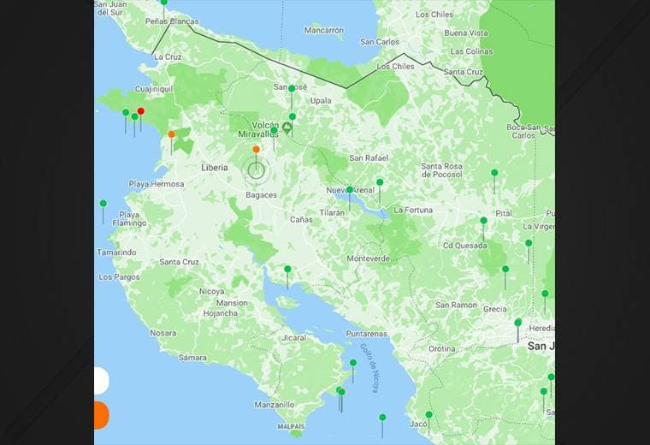Select the green pin near Jacó
This screenshot has height=445, width=650.
429,415
